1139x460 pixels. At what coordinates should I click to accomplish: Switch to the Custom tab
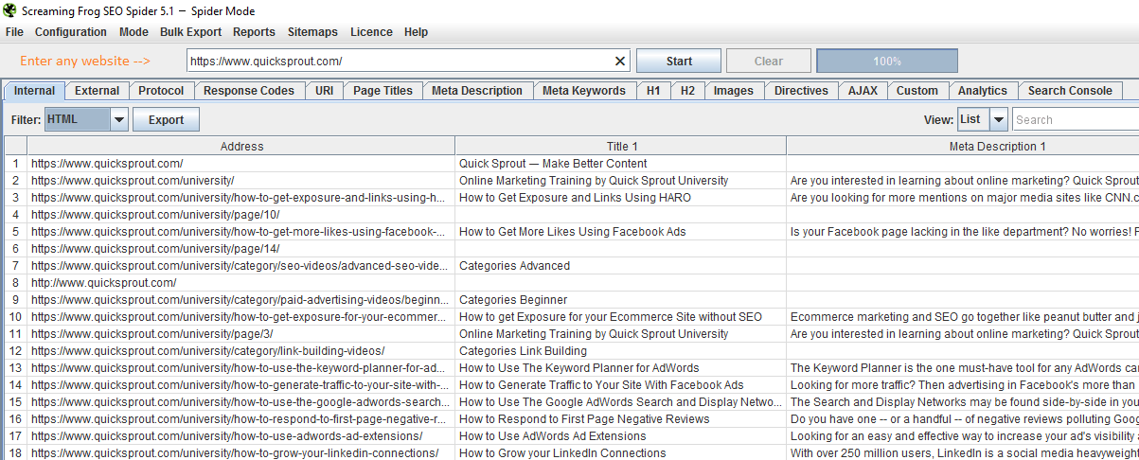[917, 91]
